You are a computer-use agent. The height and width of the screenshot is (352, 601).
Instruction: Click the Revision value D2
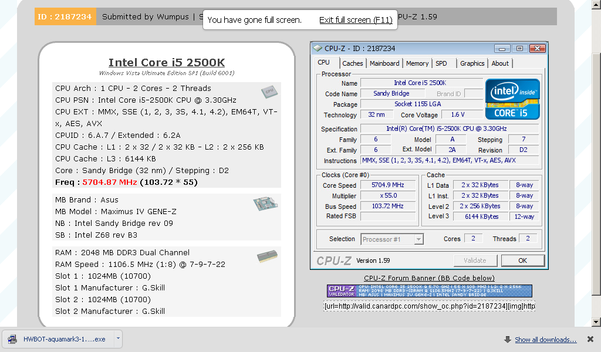[523, 150]
